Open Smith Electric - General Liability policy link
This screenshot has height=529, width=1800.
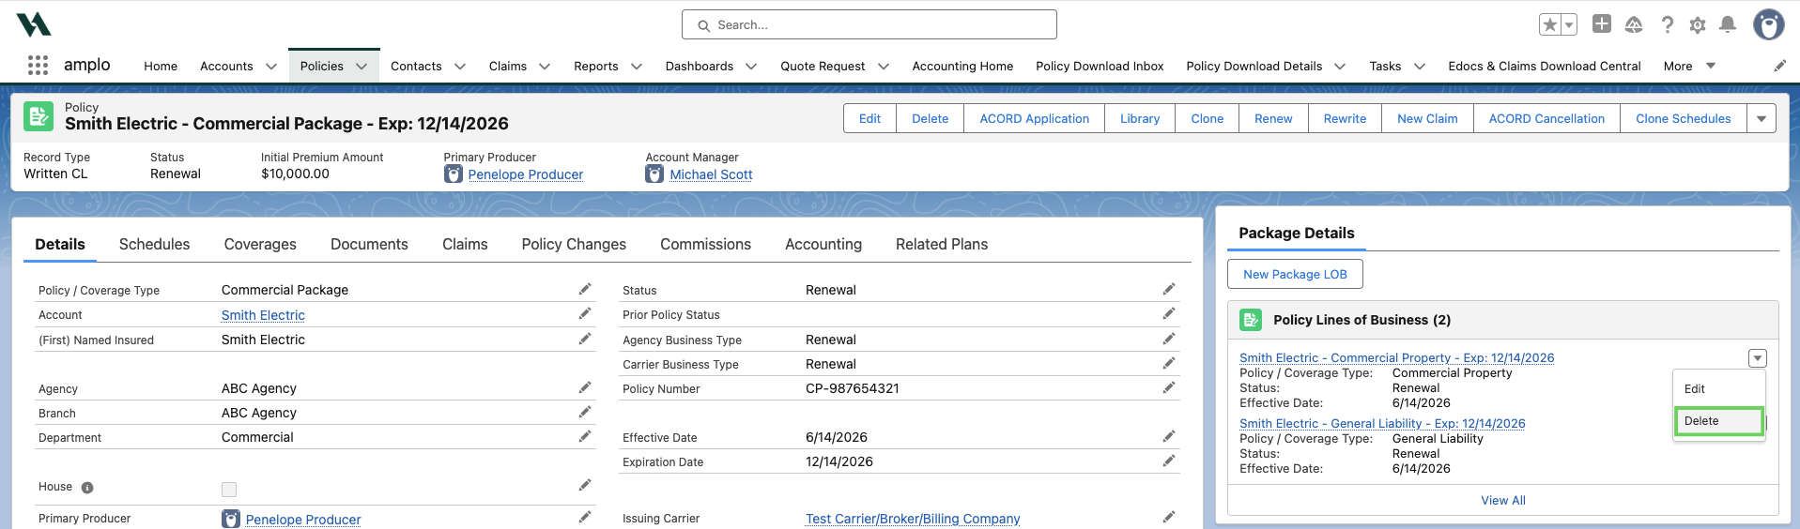1382,423
